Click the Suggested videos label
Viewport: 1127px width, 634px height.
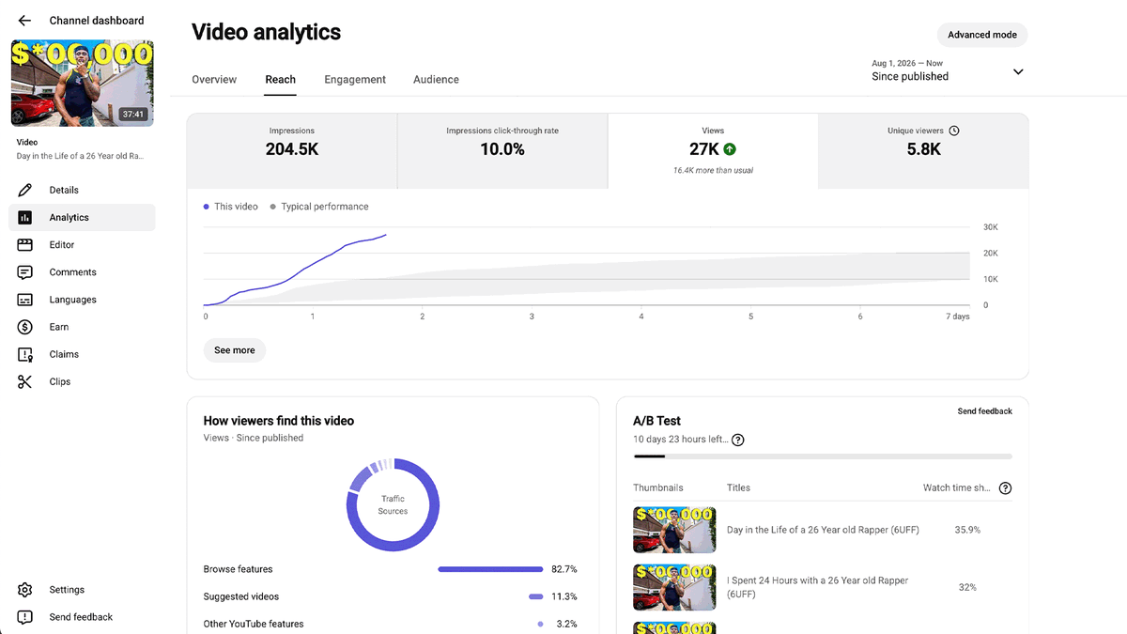241,596
